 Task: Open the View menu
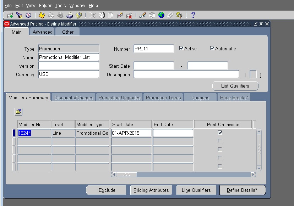pyautogui.click(x=31, y=6)
